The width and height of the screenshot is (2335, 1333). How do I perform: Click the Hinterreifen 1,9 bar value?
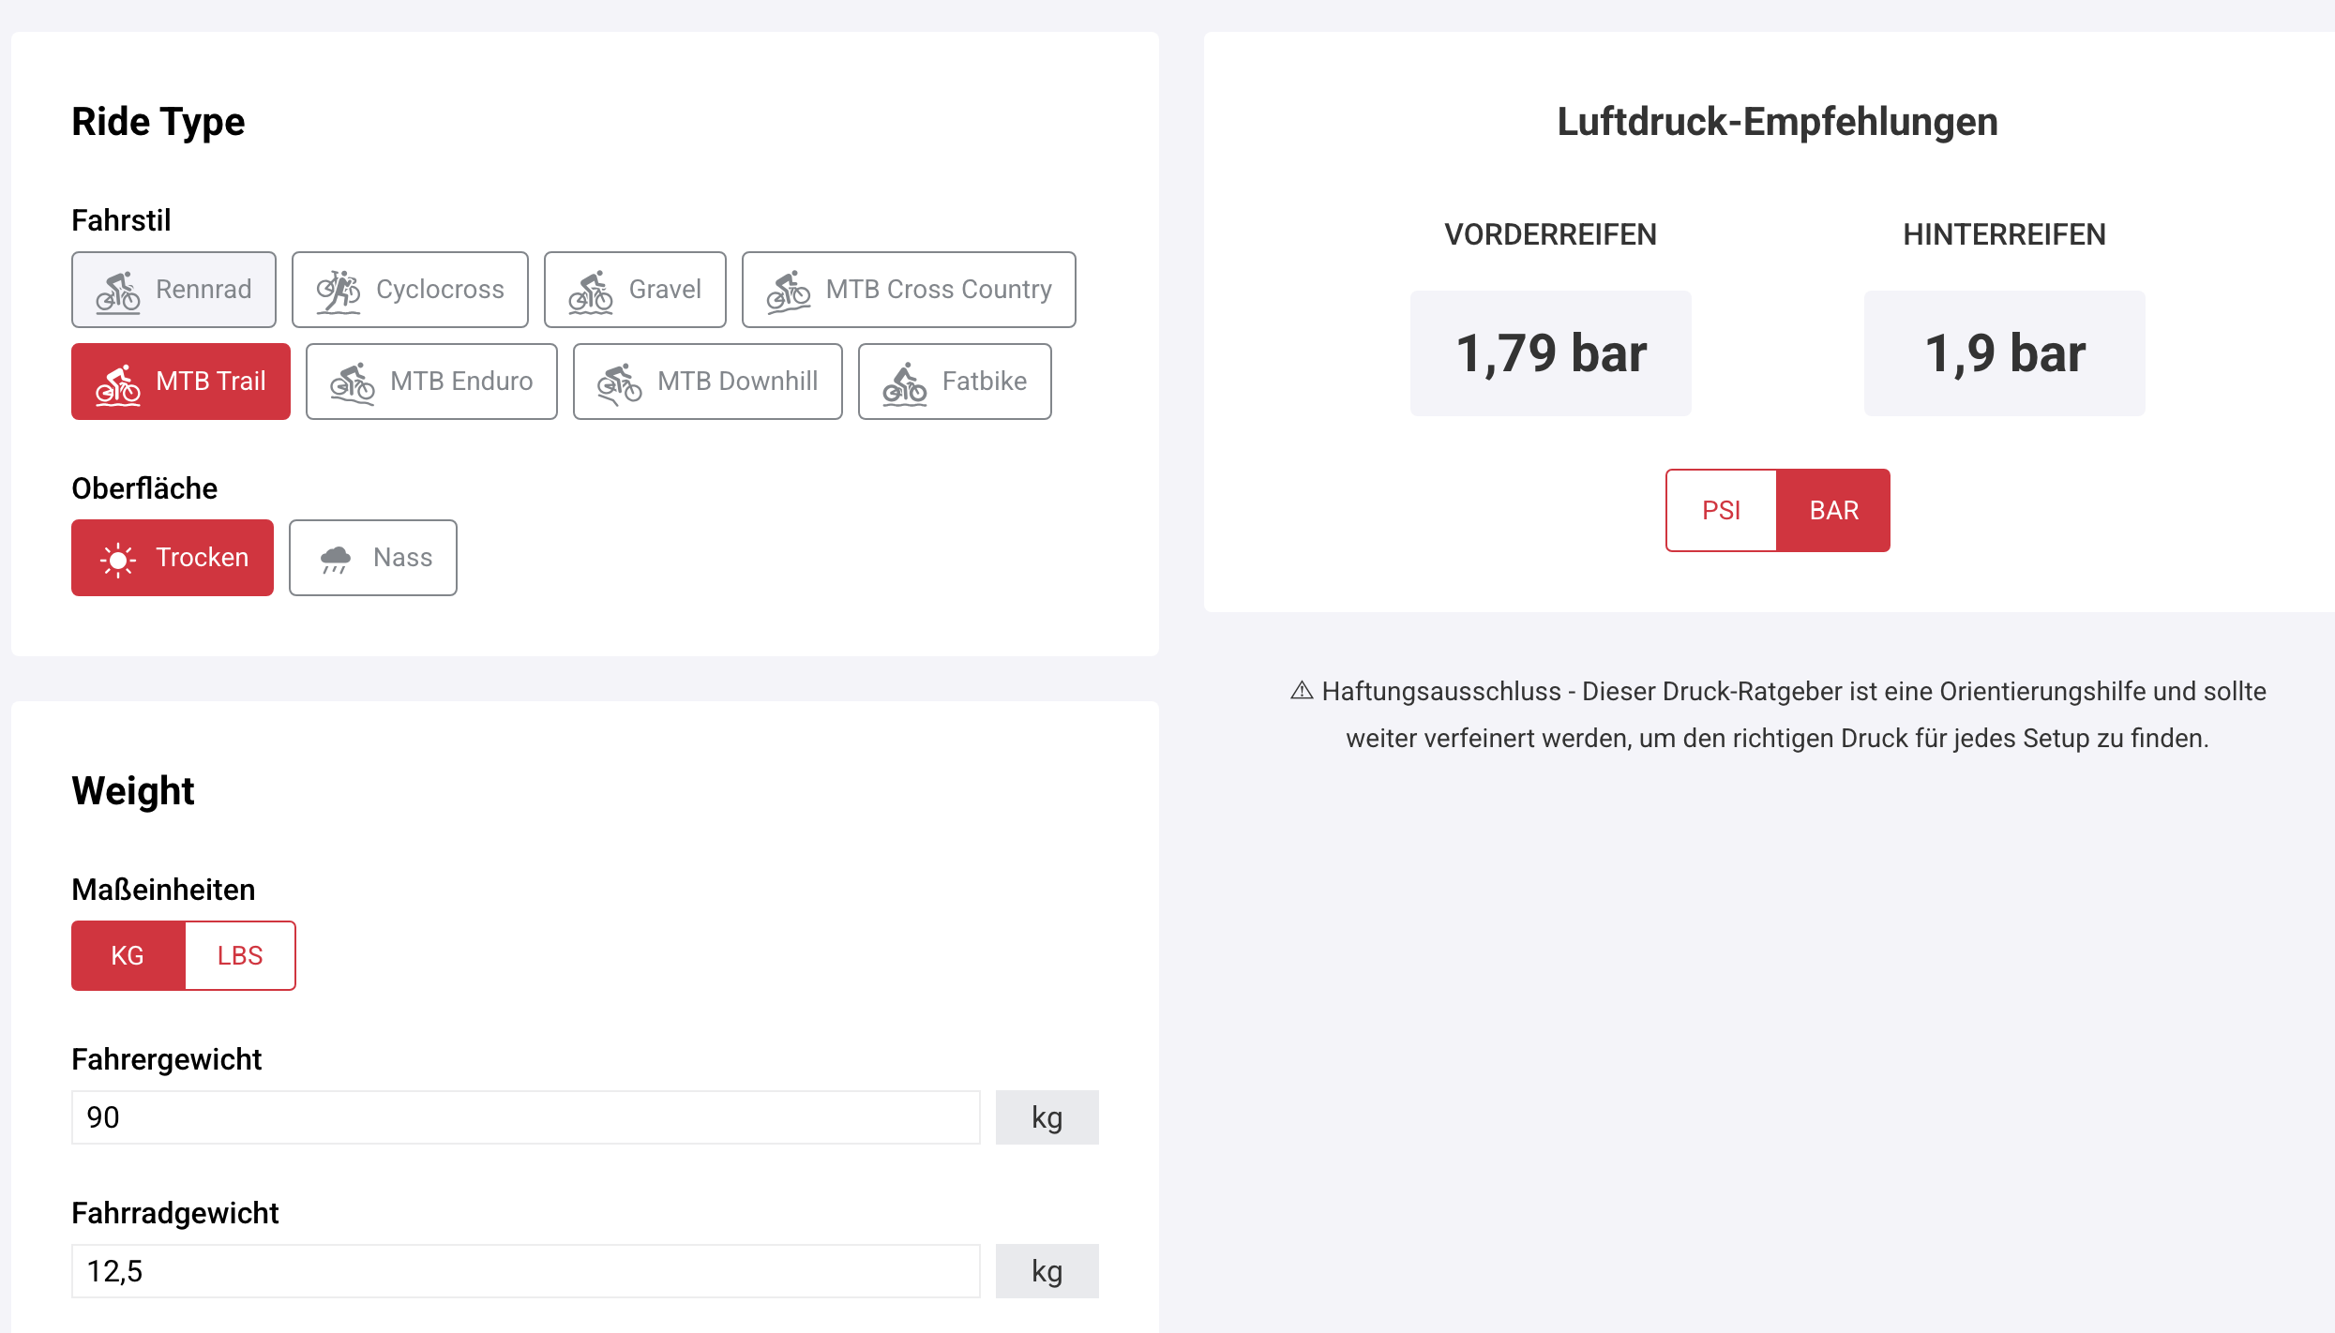pyautogui.click(x=2004, y=354)
